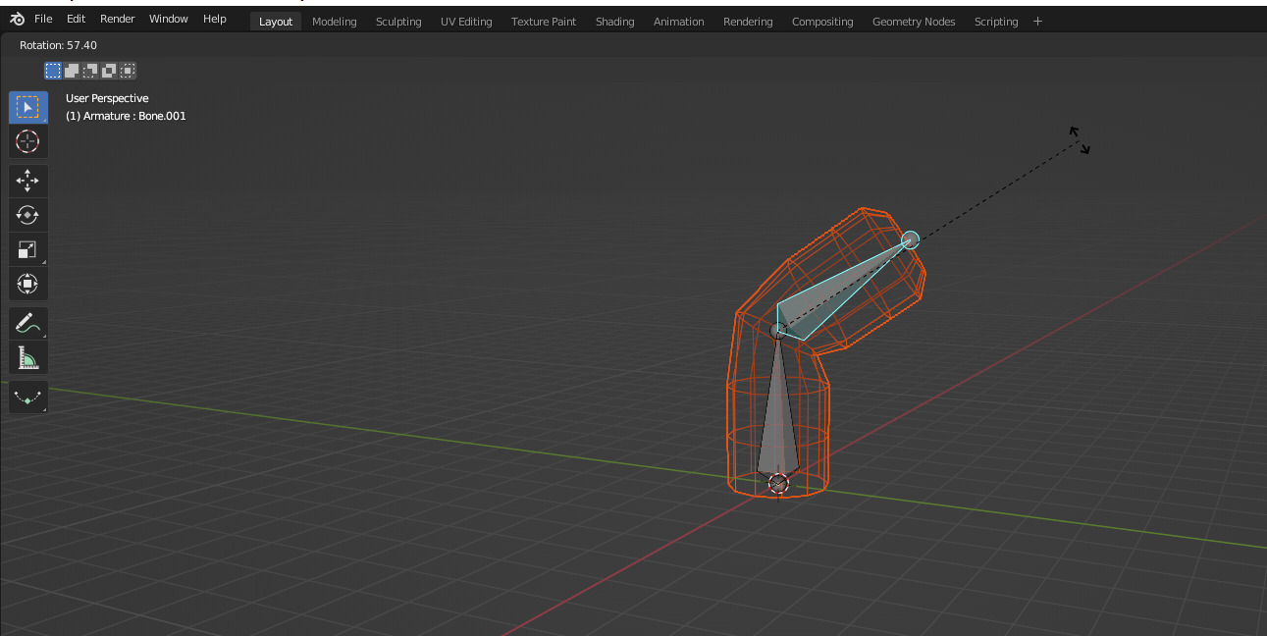The width and height of the screenshot is (1267, 636).
Task: Select the Scale tool
Action: click(x=27, y=248)
